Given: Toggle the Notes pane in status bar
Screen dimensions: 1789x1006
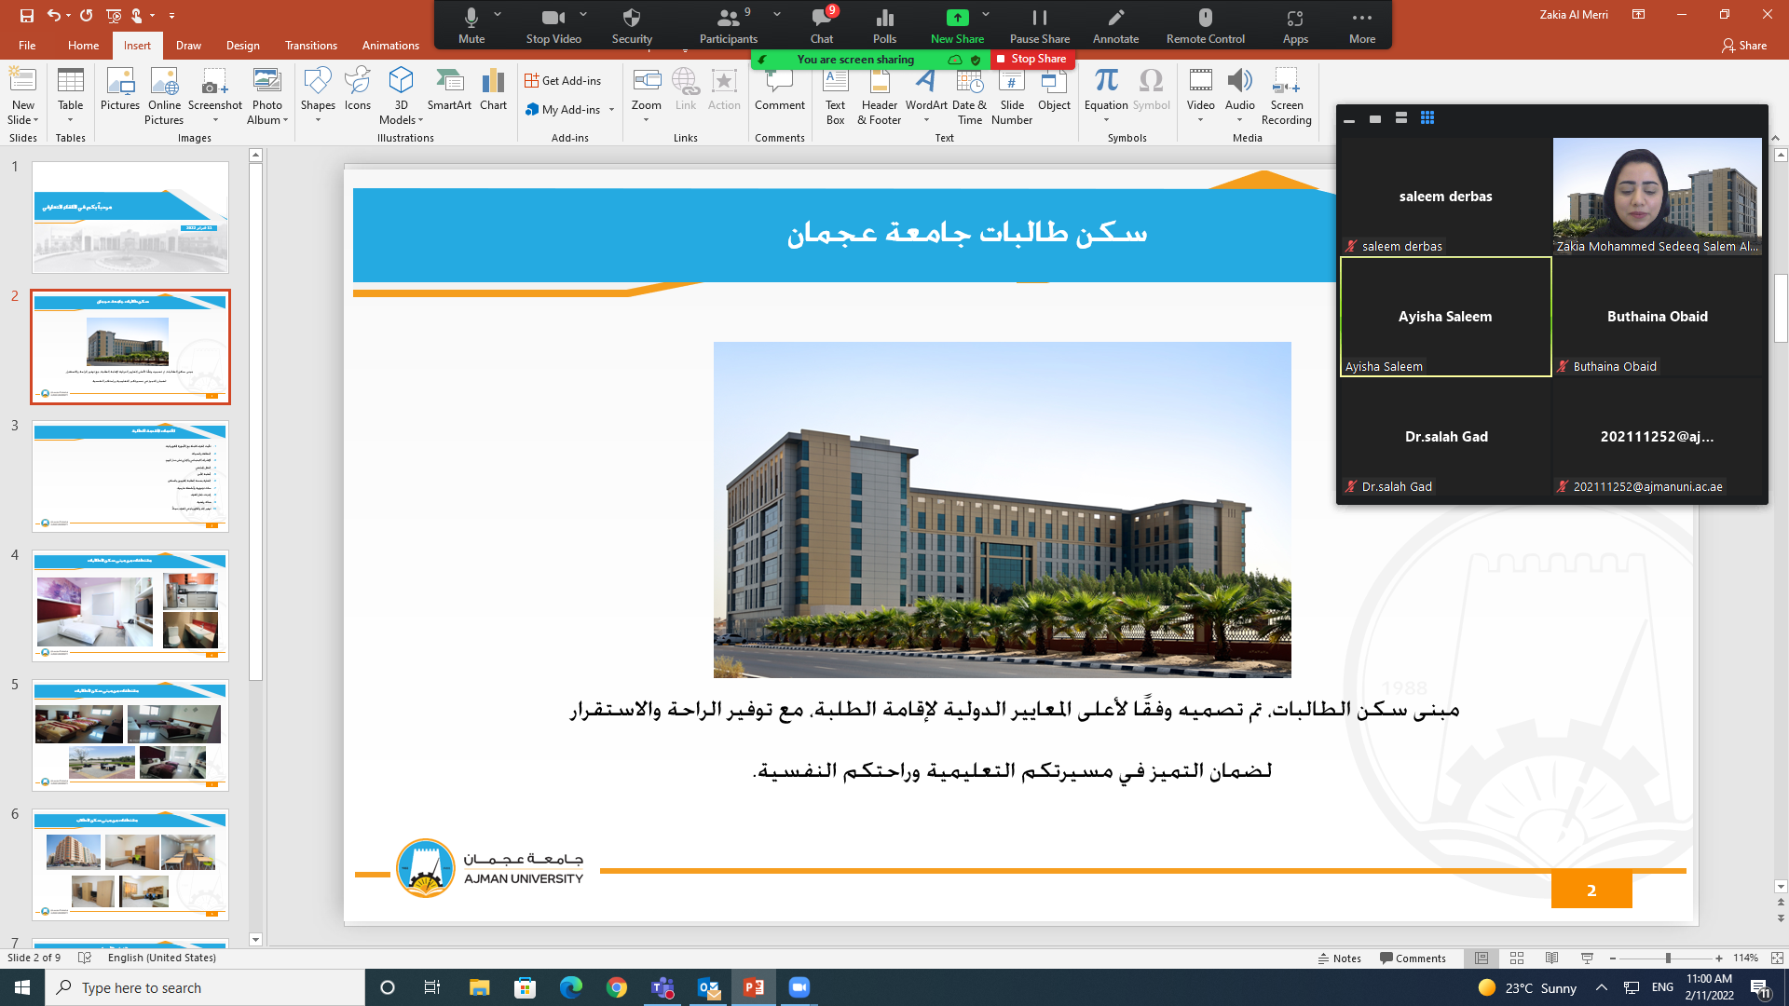Looking at the screenshot, I should click(1339, 958).
